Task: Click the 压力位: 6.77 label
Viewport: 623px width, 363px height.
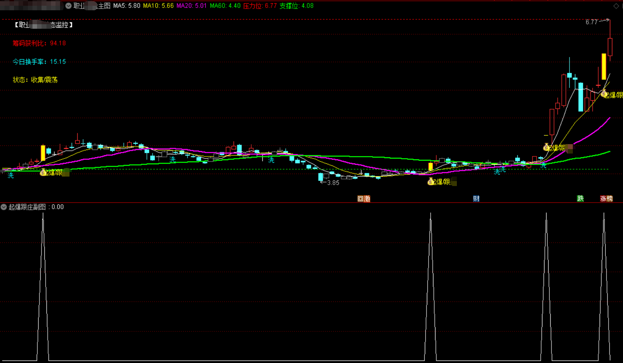Action: coord(260,6)
